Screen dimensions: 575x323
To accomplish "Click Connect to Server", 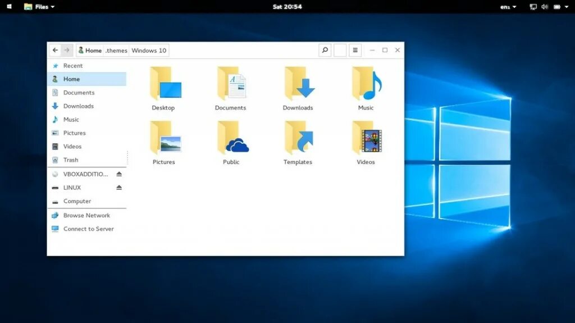I will coord(87,229).
